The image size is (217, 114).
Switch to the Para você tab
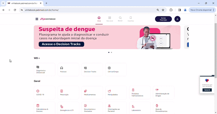pyautogui.click(x=110, y=19)
